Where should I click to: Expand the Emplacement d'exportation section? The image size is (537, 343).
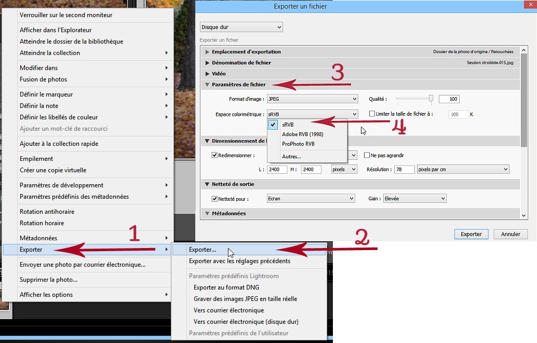click(208, 52)
